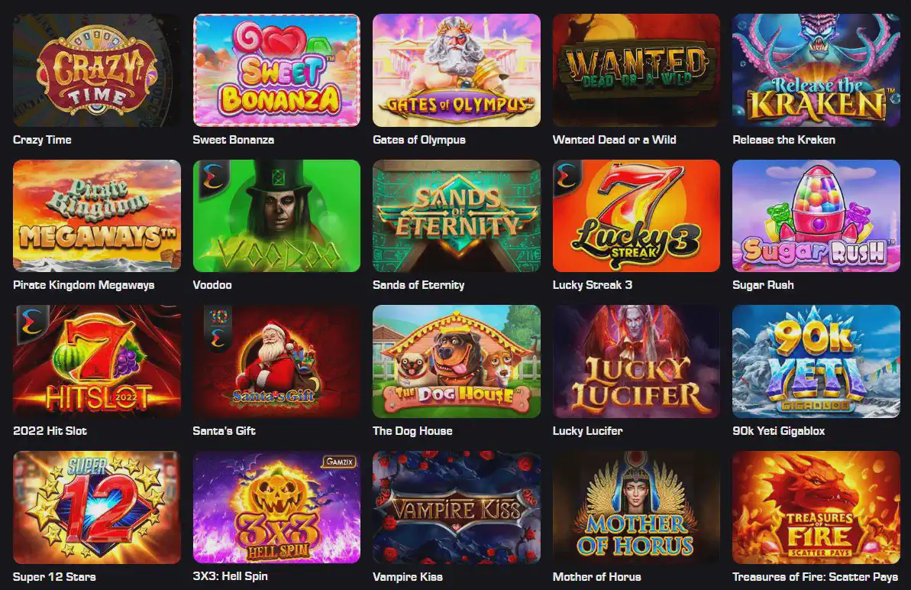
Task: Open Pirate Kingdom Megaways game image
Action: 96,216
